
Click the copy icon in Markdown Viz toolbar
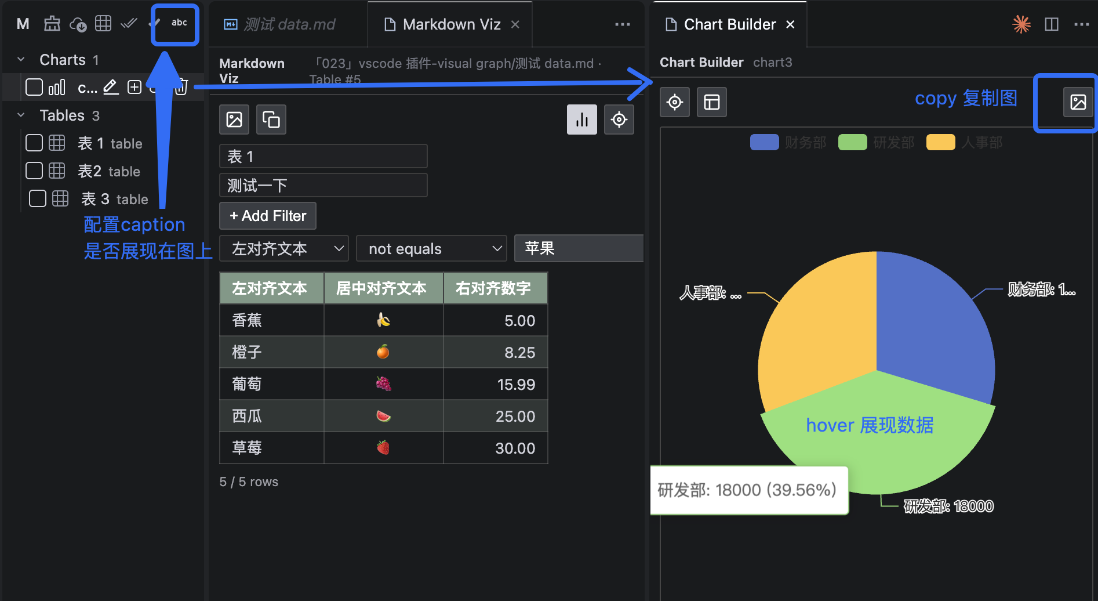click(x=271, y=120)
